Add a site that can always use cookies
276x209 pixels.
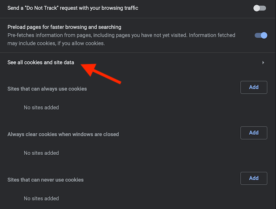254,87
